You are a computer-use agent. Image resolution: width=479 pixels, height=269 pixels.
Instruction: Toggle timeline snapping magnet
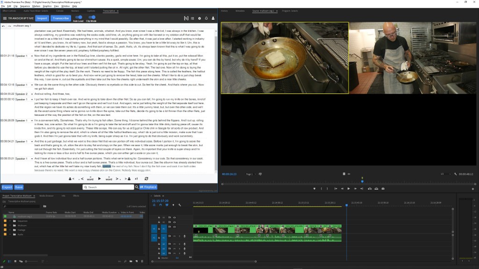(x=160, y=205)
